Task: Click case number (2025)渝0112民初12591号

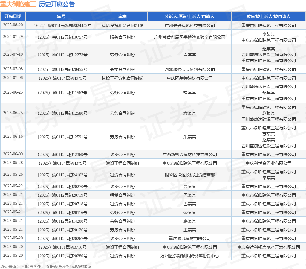Action: click(61, 137)
